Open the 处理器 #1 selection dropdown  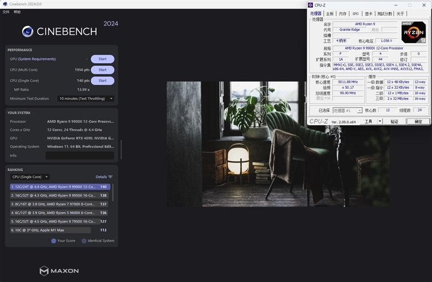(347, 111)
